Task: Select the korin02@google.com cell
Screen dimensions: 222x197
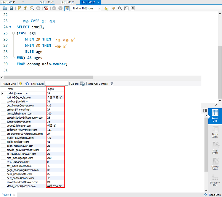Action: point(26,97)
